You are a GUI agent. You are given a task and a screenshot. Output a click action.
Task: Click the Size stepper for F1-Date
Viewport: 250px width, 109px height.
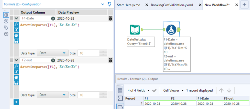pos(103,53)
